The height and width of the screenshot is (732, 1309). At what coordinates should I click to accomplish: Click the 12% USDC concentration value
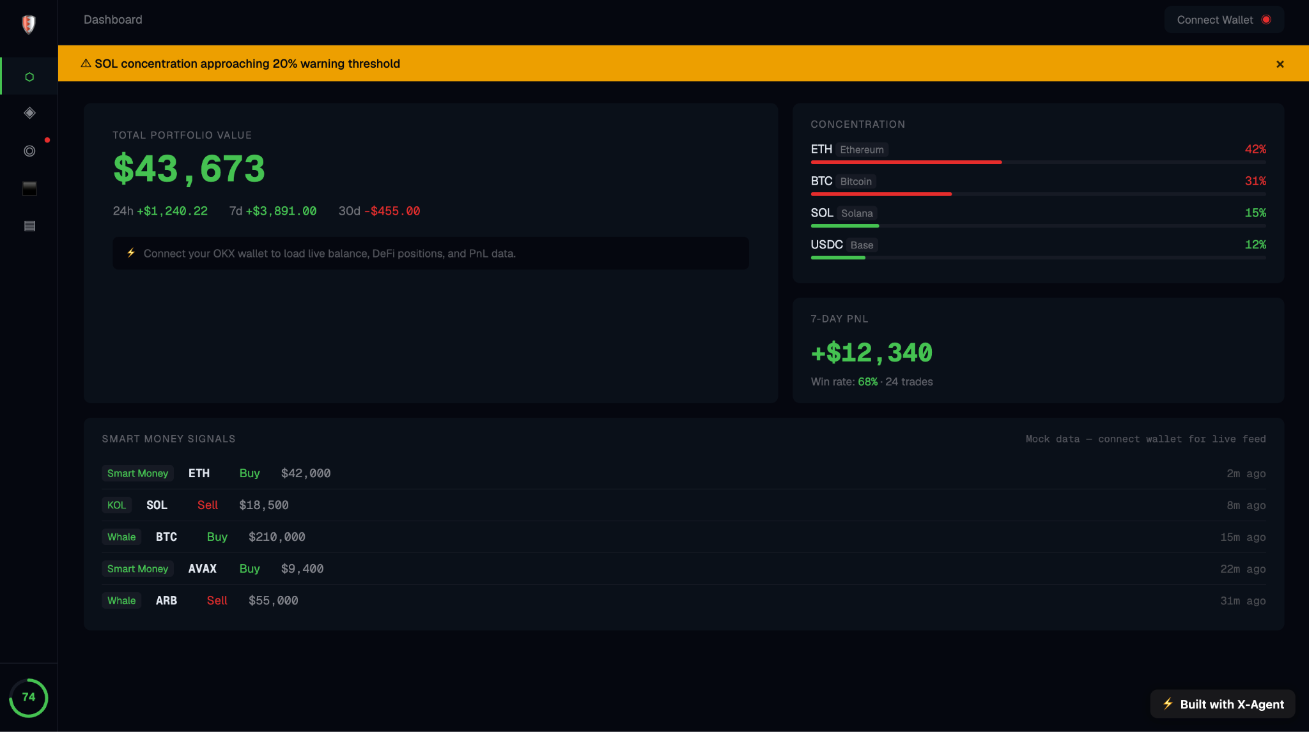point(1255,245)
